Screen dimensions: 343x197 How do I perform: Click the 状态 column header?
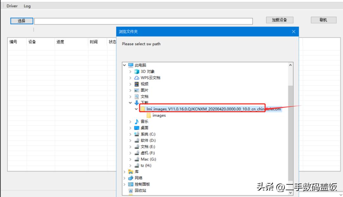[x=112, y=42]
